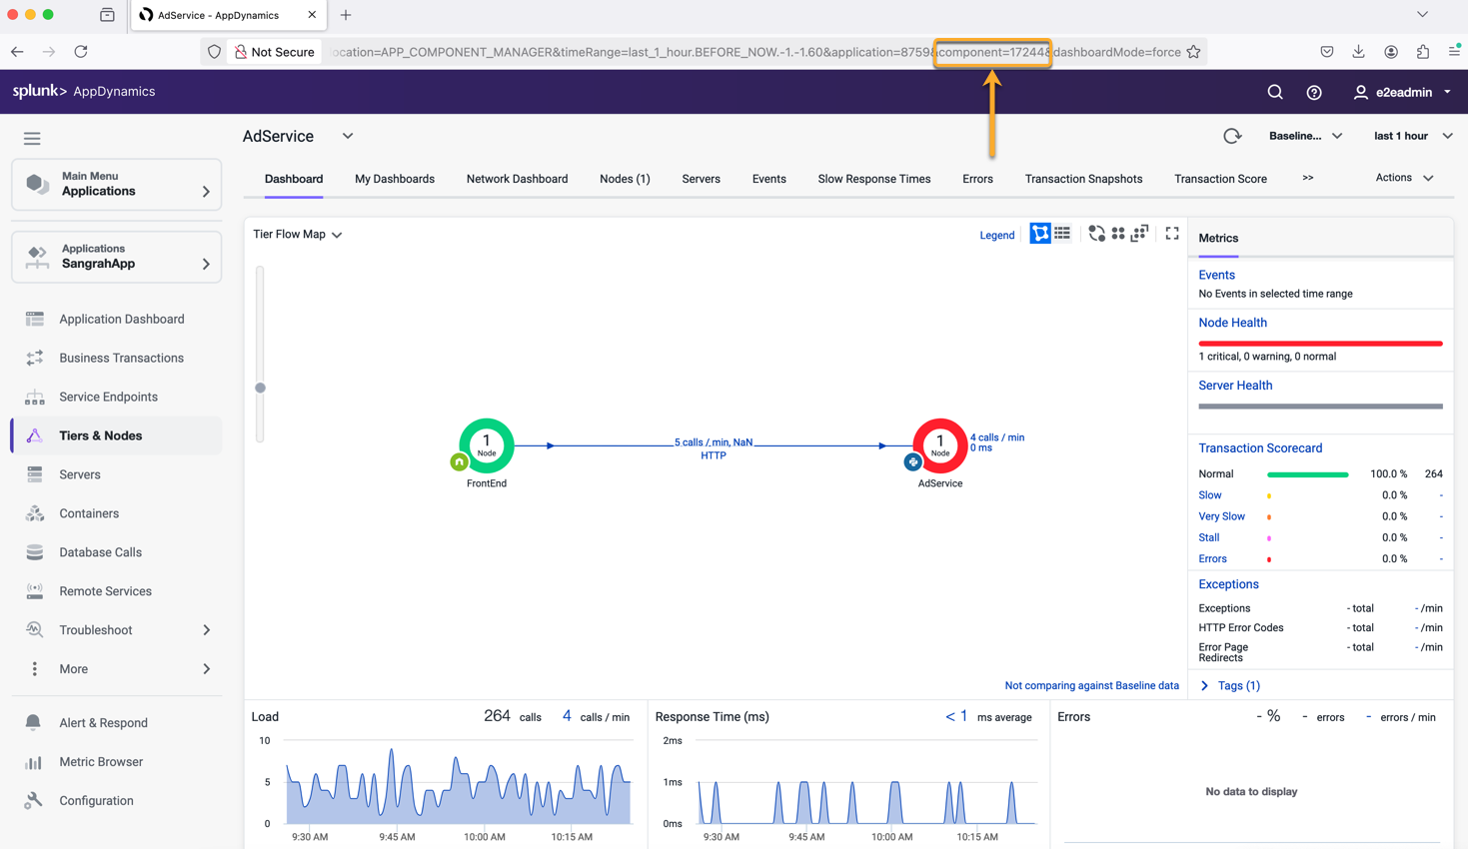Open the search icon in header

(1275, 92)
